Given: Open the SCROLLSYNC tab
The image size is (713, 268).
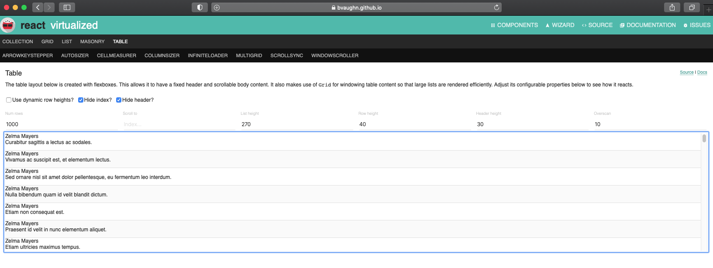Looking at the screenshot, I should pos(287,55).
